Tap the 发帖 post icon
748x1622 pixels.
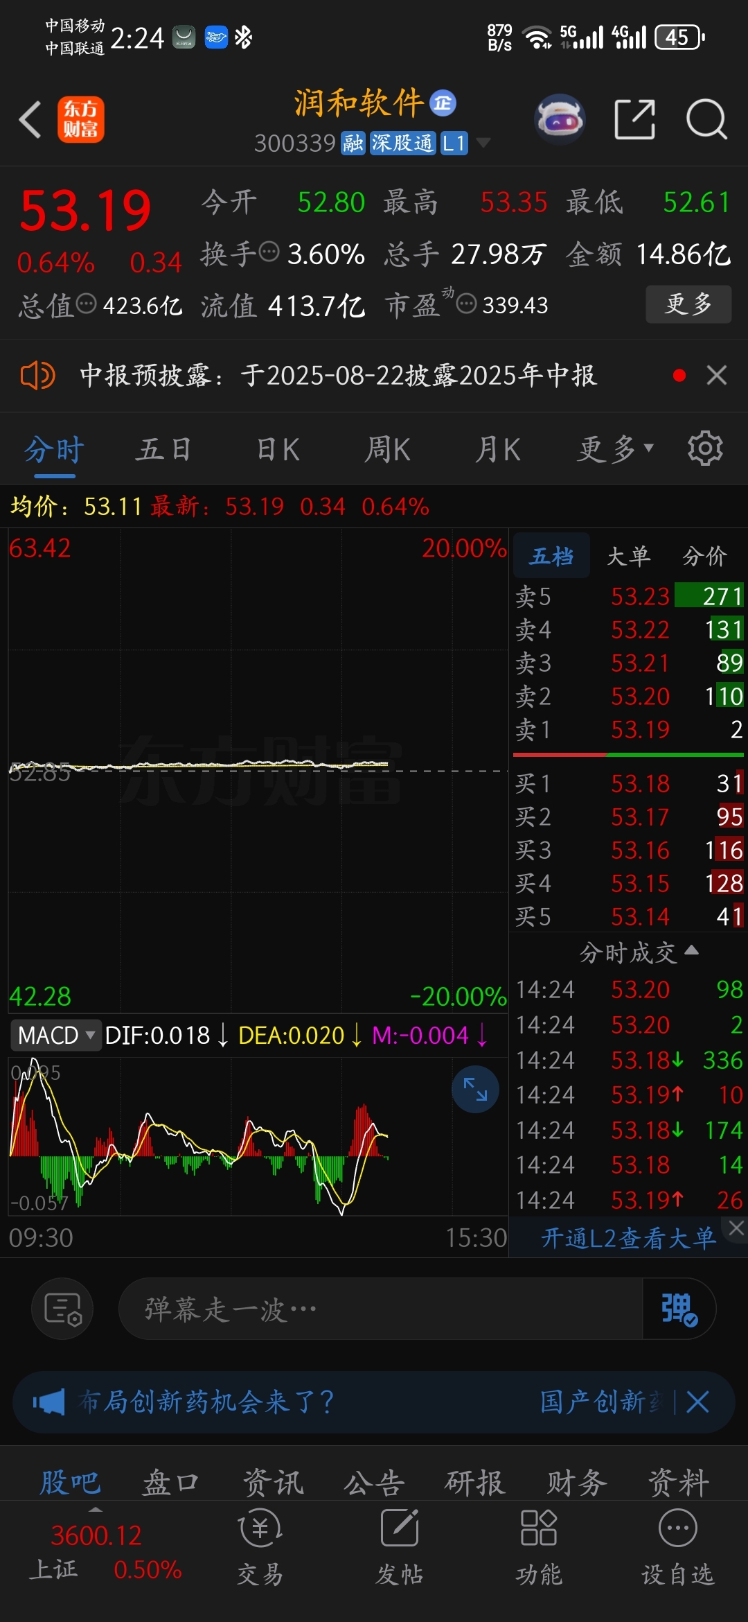pos(400,1547)
